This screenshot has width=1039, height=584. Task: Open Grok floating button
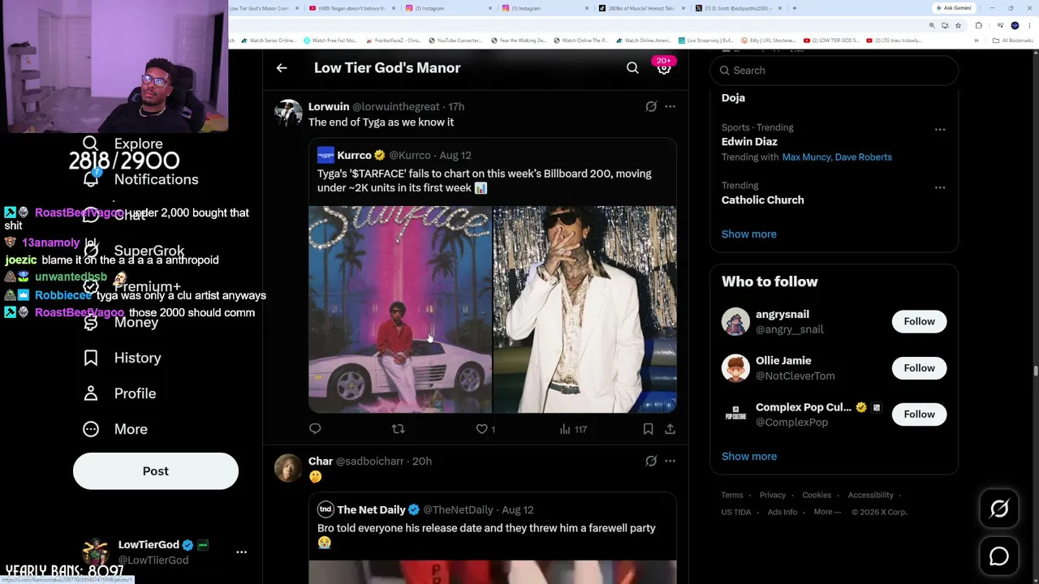coord(999,509)
